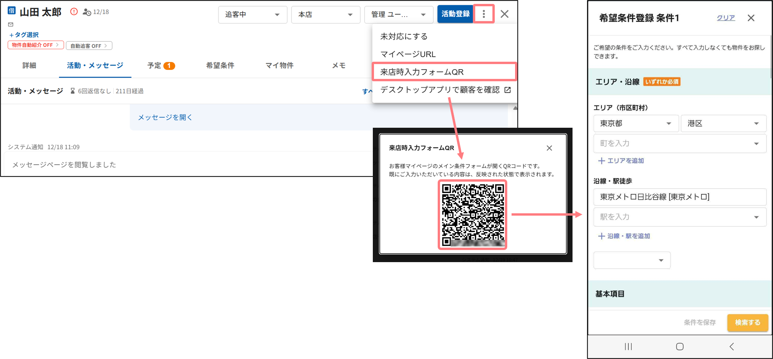Tap the Android home button

(x=680, y=346)
